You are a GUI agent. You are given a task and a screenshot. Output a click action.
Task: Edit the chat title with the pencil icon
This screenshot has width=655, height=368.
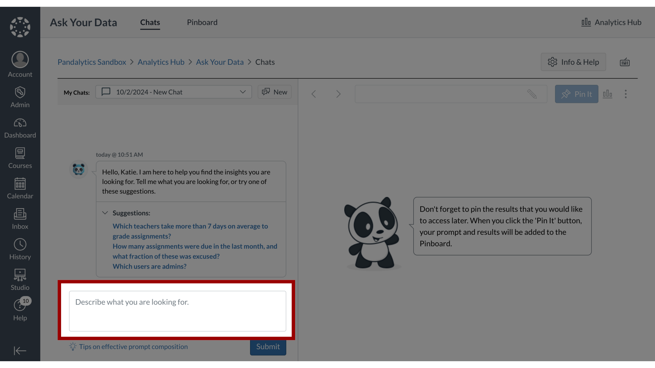533,94
